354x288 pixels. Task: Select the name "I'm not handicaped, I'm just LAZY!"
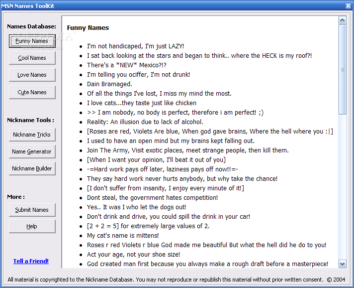click(135, 46)
